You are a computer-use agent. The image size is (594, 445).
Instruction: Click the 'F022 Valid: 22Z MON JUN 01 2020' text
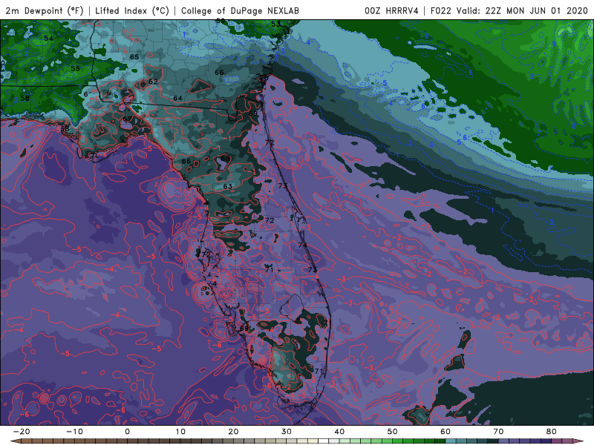point(509,10)
